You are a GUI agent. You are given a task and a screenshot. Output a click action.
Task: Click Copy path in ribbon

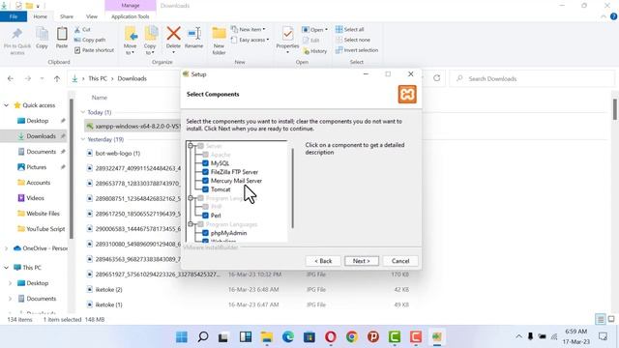pos(90,40)
